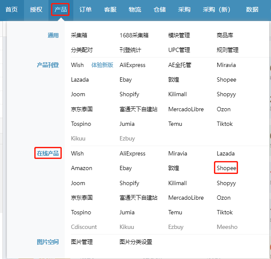Open Jumia under 产品刊登
This screenshot has width=271, height=259.
pyautogui.click(x=127, y=124)
